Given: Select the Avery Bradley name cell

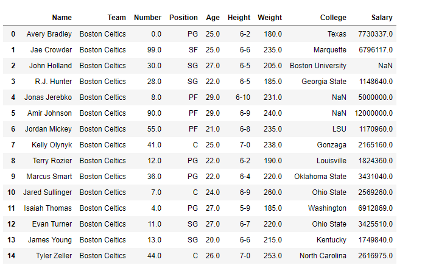Looking at the screenshot, I should tap(49, 33).
